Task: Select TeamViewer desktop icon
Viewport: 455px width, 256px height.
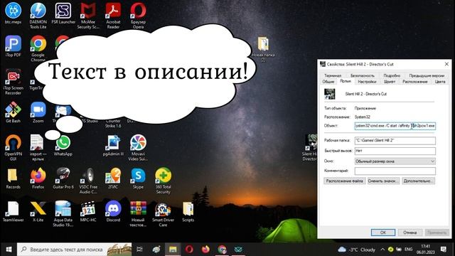Action: [x=13, y=211]
